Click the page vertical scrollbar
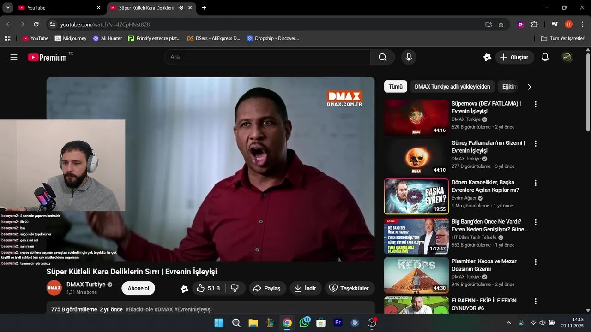The height and width of the screenshot is (332, 591). click(x=588, y=92)
